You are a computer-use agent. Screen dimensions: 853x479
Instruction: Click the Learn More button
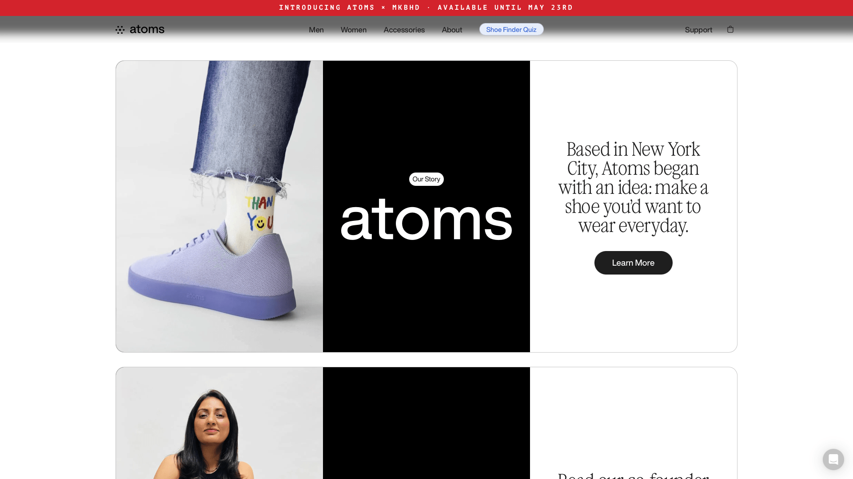(633, 263)
